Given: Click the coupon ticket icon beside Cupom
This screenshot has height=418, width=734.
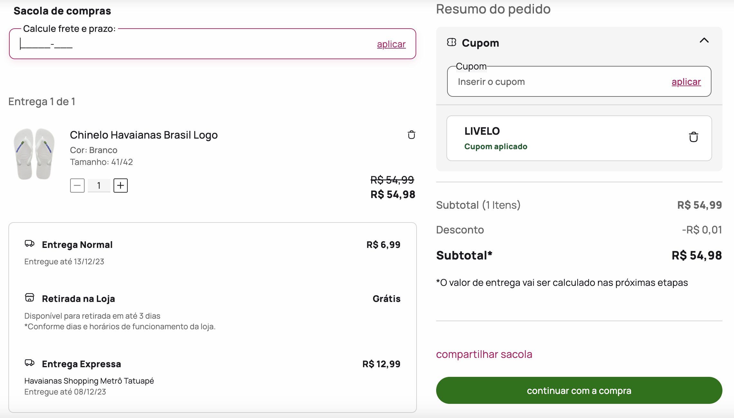Looking at the screenshot, I should pos(452,42).
